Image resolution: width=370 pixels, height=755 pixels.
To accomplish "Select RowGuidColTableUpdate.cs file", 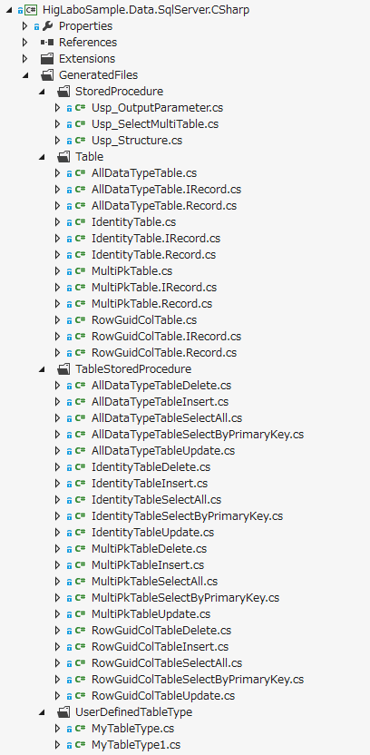I will (x=163, y=696).
